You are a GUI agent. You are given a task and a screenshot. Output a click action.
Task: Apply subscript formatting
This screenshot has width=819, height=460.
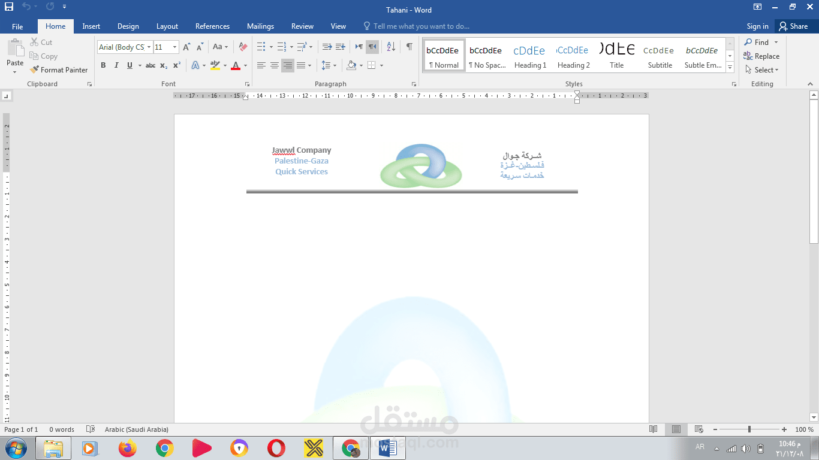pos(164,65)
